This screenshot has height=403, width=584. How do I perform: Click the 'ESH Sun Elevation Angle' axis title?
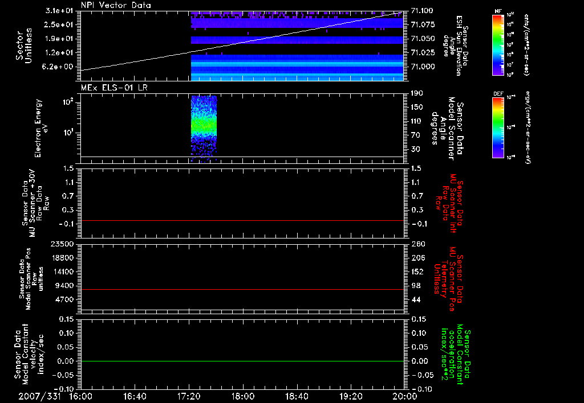coord(455,46)
